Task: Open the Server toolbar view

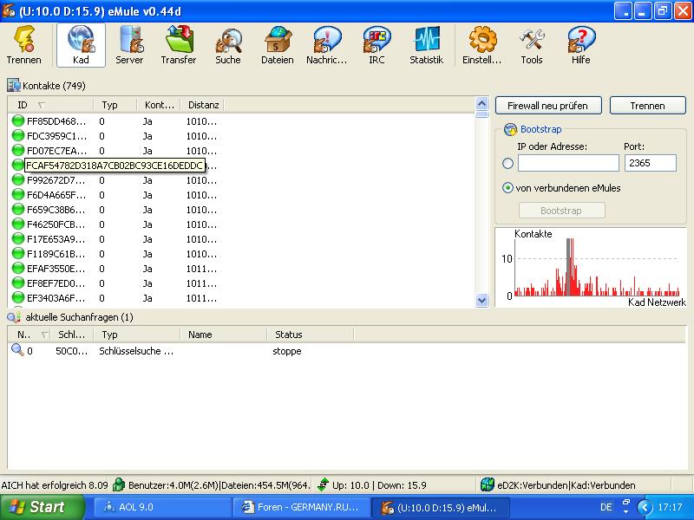Action: click(x=129, y=45)
